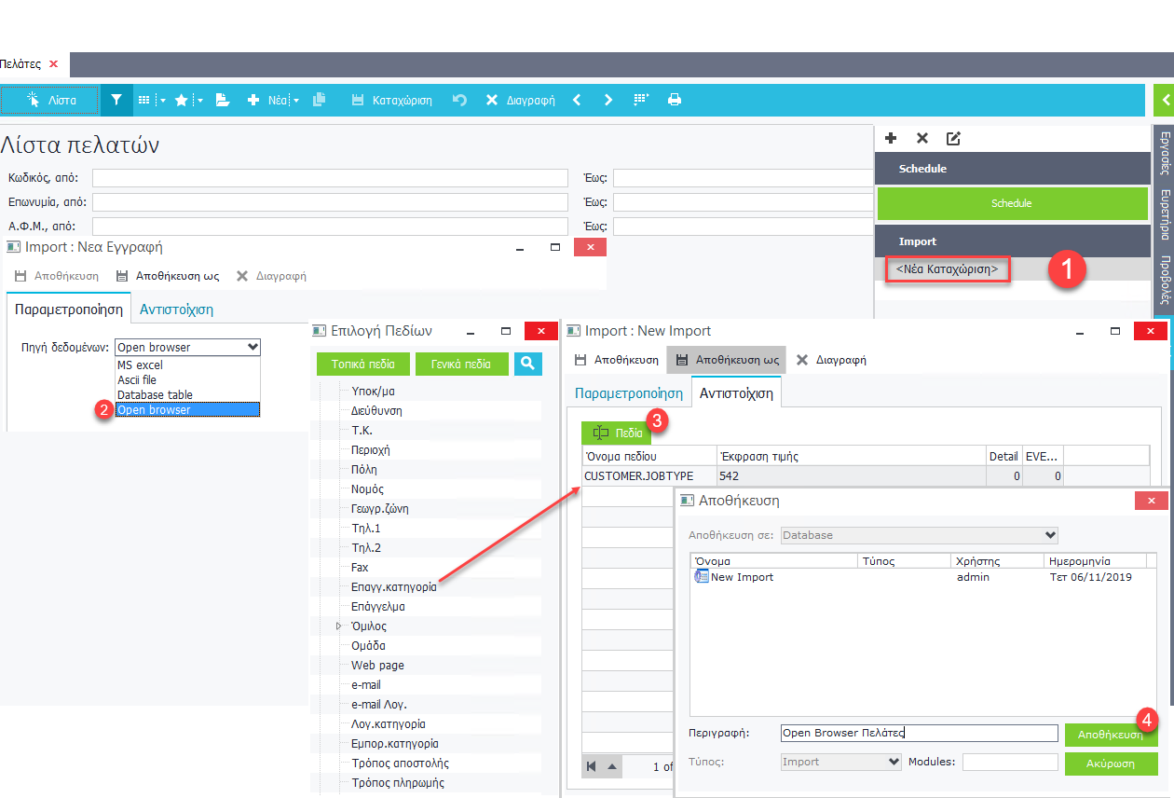Click the print icon in toolbar
This screenshot has width=1174, height=798.
(675, 100)
